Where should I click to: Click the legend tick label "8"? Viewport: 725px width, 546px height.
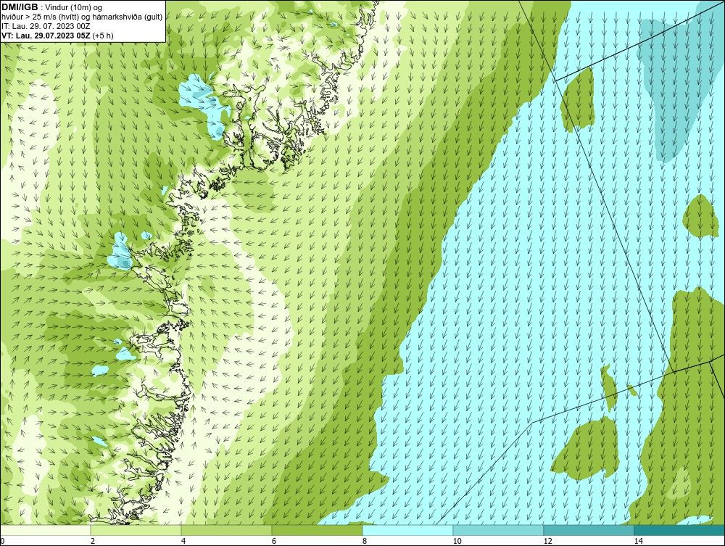pyautogui.click(x=365, y=541)
